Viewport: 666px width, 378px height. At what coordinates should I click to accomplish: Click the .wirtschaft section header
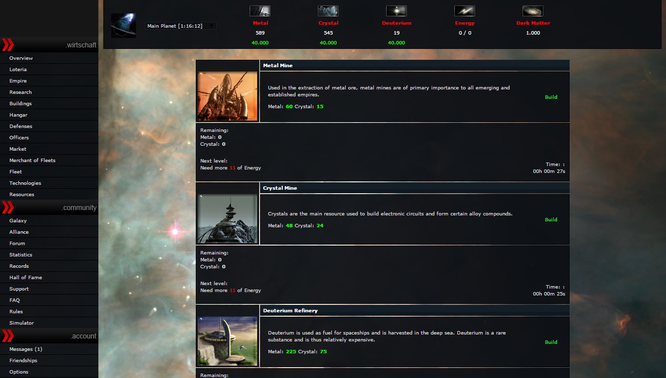(49, 45)
